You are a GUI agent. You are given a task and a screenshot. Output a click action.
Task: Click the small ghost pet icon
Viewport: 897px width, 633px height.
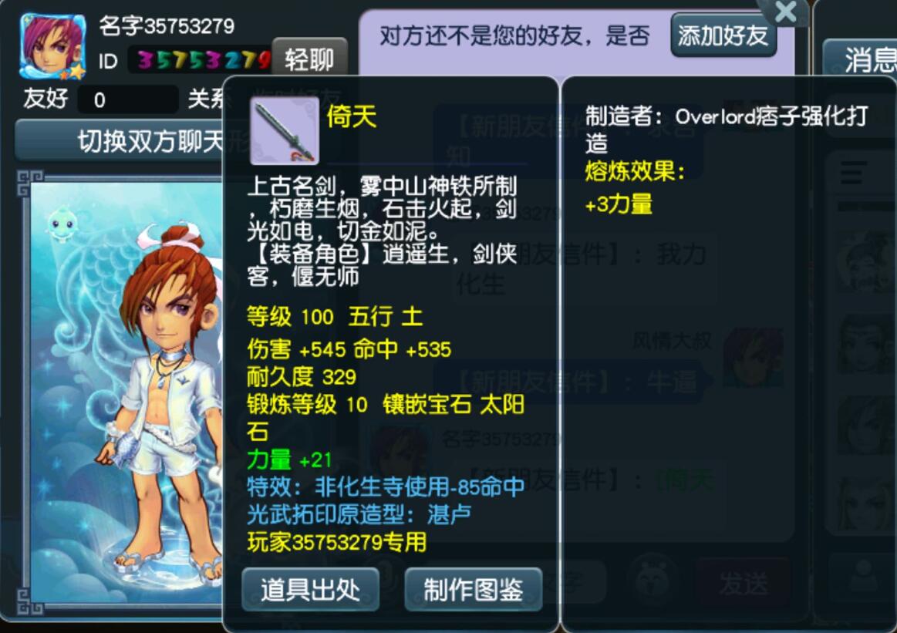click(x=61, y=224)
